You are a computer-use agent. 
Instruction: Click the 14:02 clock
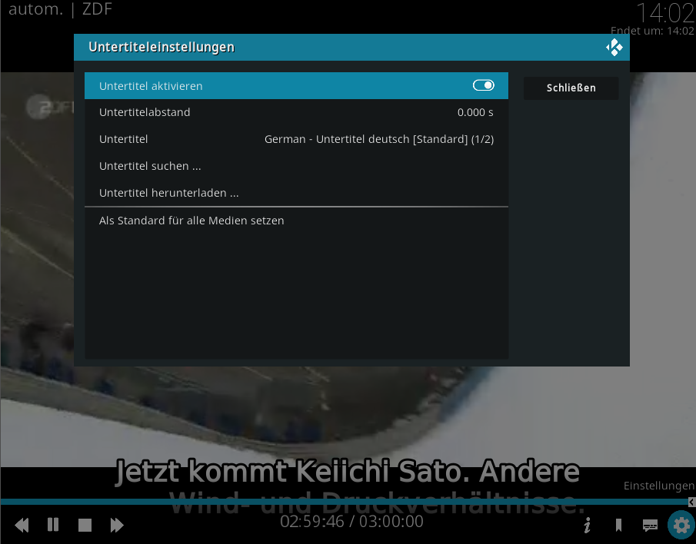665,13
